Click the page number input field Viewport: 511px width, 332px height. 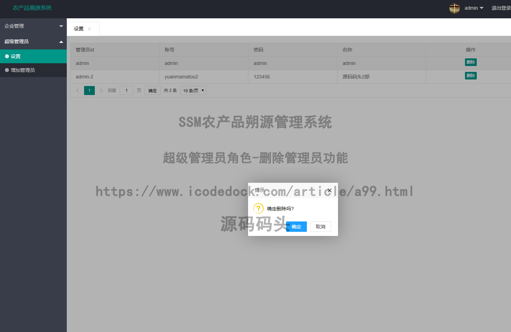pos(127,90)
